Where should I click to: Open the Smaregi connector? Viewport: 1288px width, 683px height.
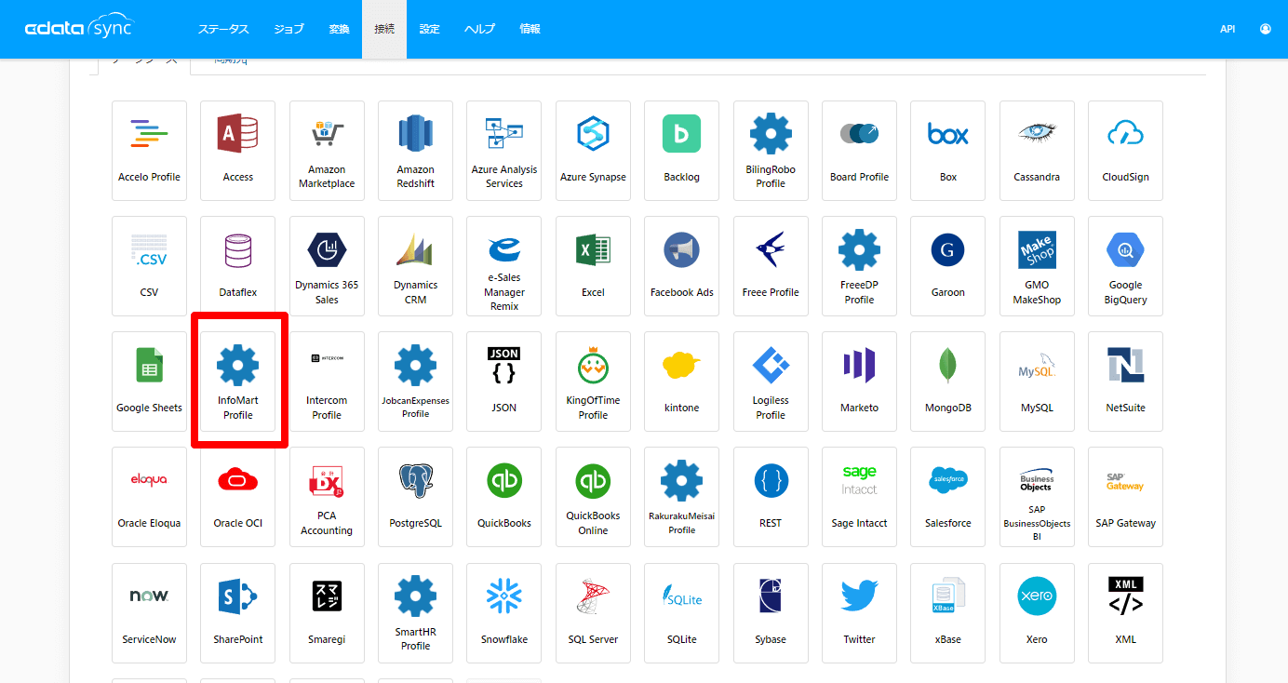[327, 613]
